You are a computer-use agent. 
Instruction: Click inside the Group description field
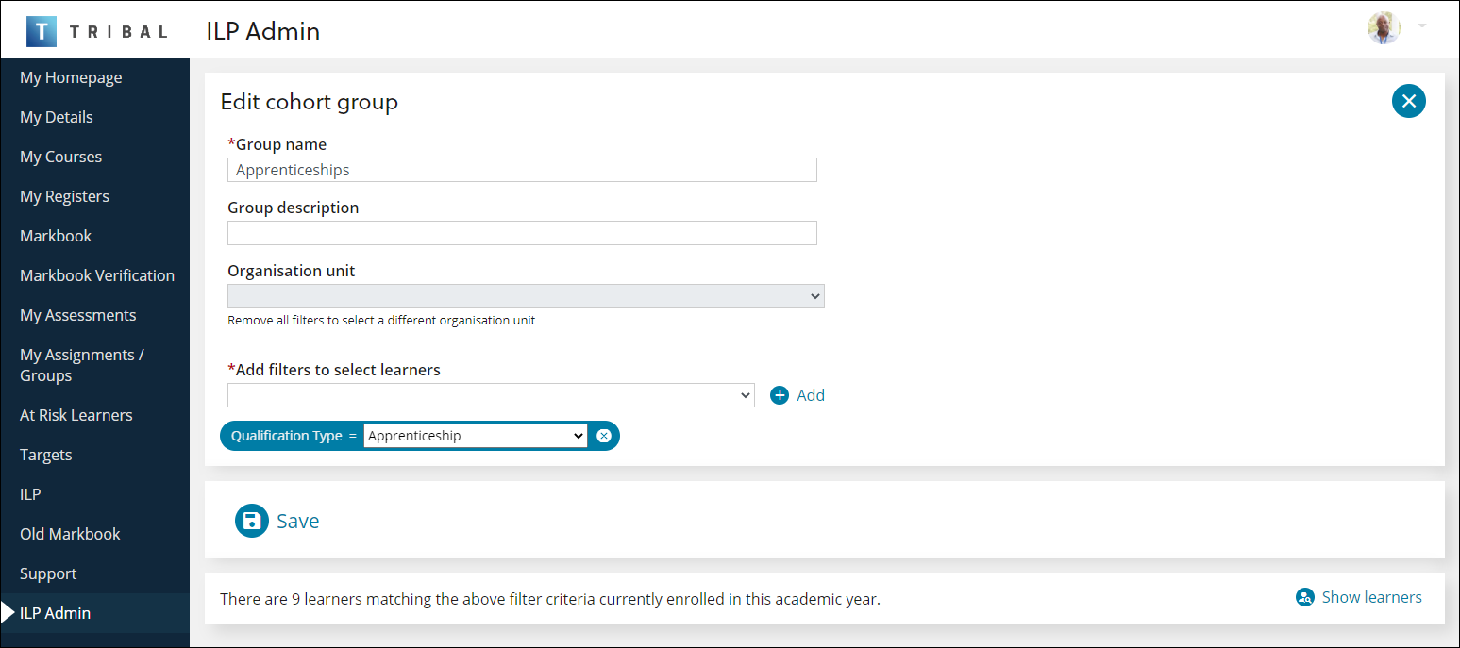(521, 233)
